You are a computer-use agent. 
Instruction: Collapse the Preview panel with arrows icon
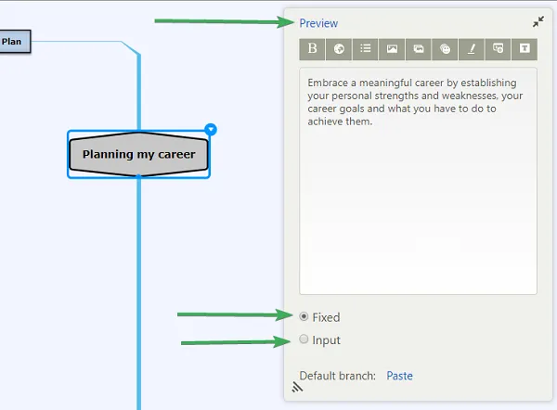click(538, 21)
